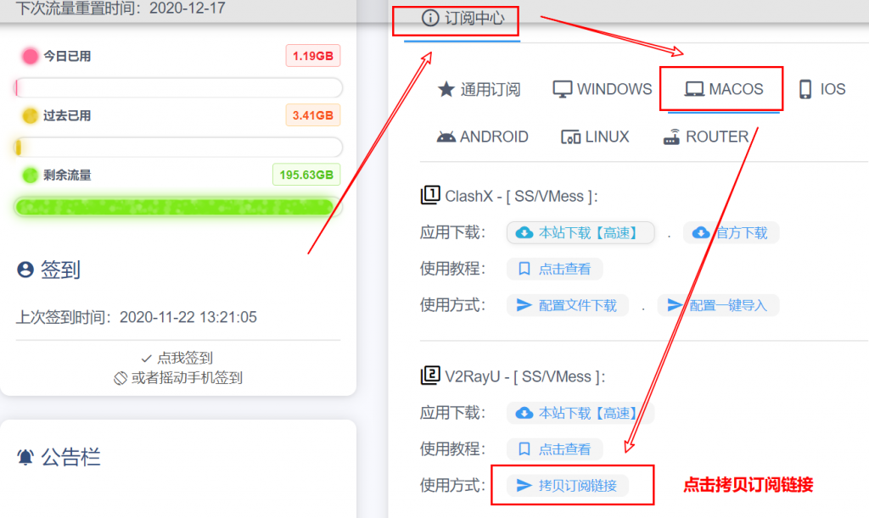Click the 1.19GB usage badge
Image resolution: width=869 pixels, height=518 pixels.
point(312,55)
